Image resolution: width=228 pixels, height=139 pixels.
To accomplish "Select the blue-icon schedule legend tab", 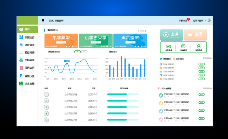I will (x=165, y=59).
